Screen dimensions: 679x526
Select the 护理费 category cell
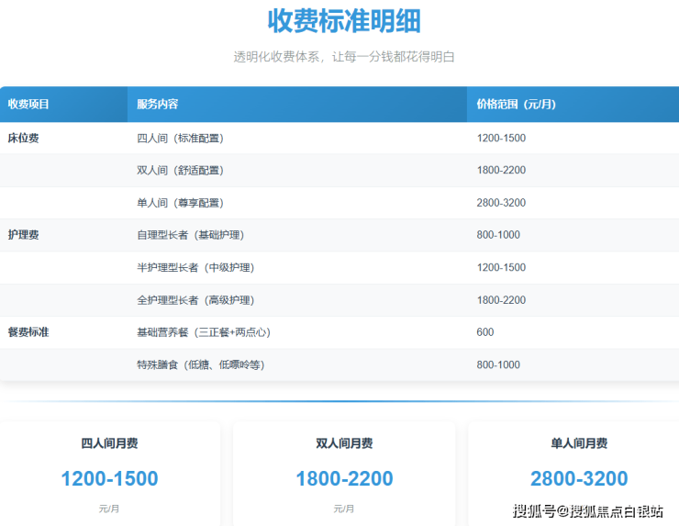coord(24,235)
